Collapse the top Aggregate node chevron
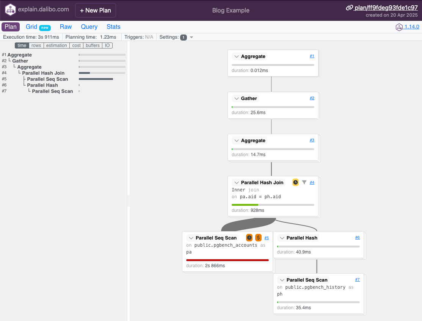422x321 pixels. pyautogui.click(x=237, y=56)
